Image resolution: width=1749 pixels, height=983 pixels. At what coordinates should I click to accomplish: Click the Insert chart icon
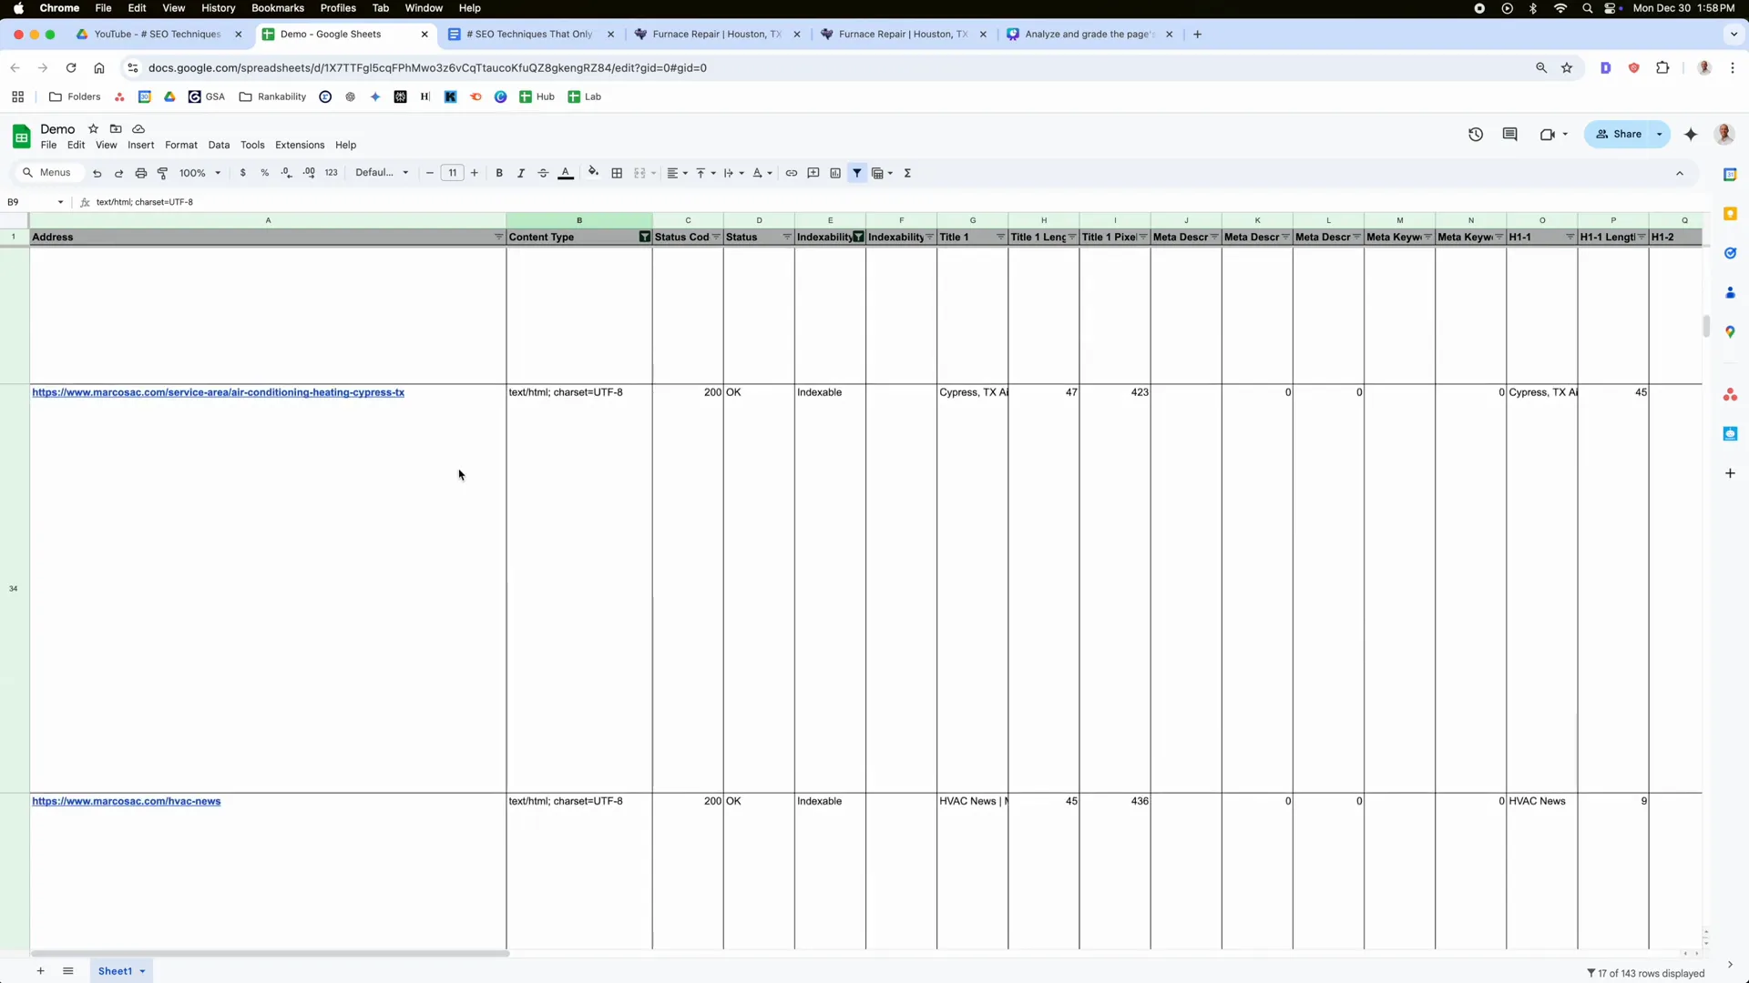(x=835, y=173)
